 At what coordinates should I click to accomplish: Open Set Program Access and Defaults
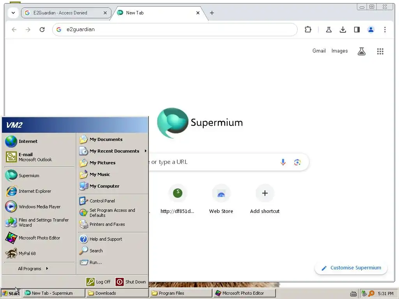pyautogui.click(x=113, y=213)
